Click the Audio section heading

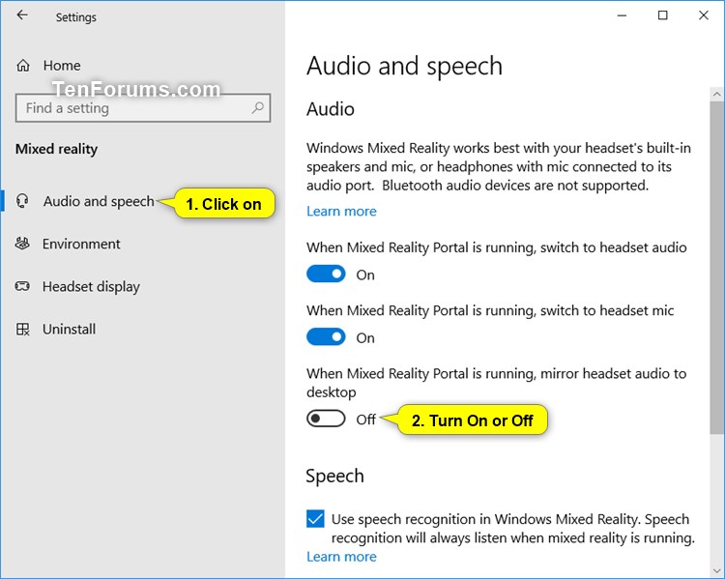(x=331, y=109)
